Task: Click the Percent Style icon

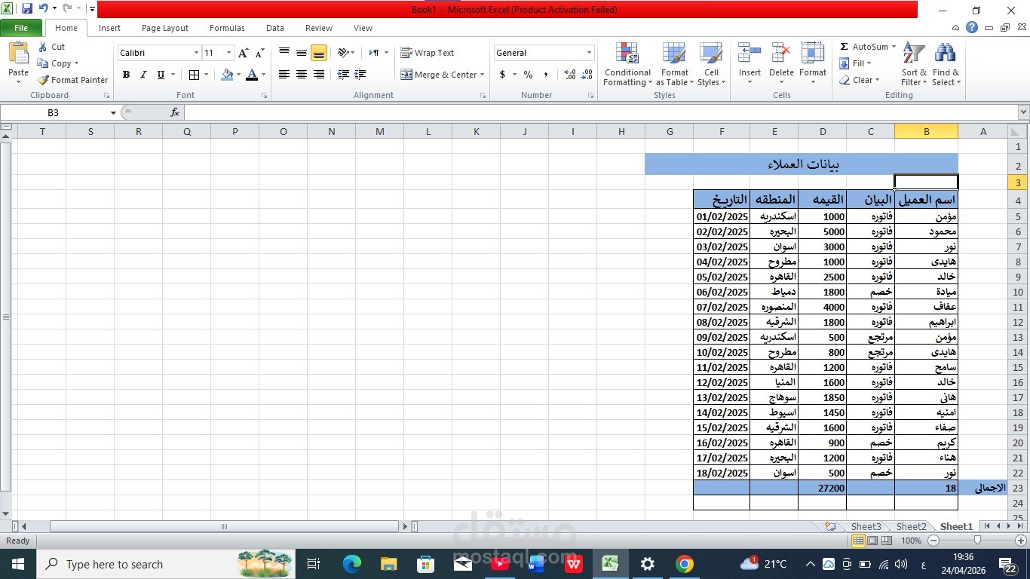Action: pyautogui.click(x=528, y=75)
